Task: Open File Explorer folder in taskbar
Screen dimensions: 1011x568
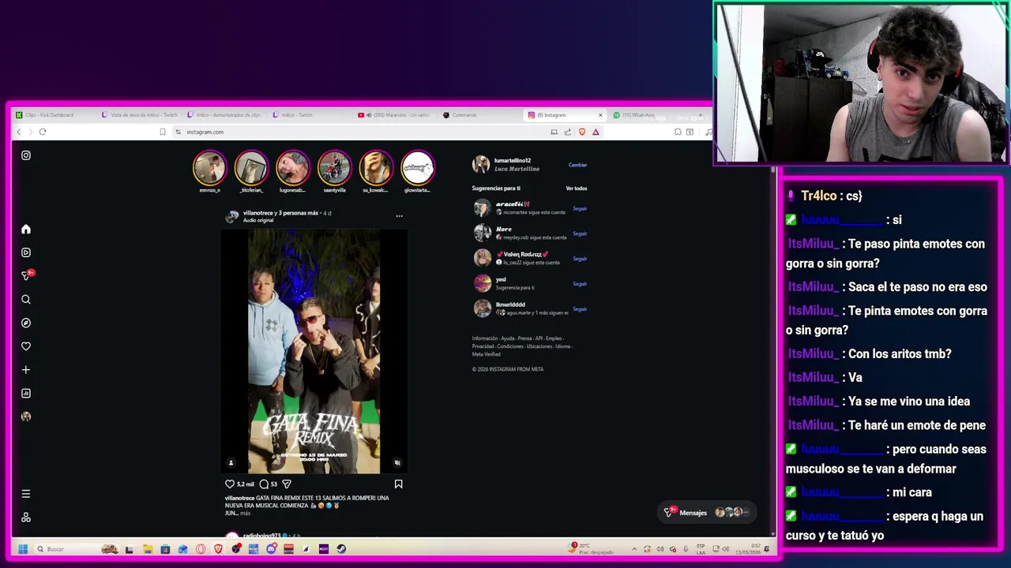Action: [148, 549]
